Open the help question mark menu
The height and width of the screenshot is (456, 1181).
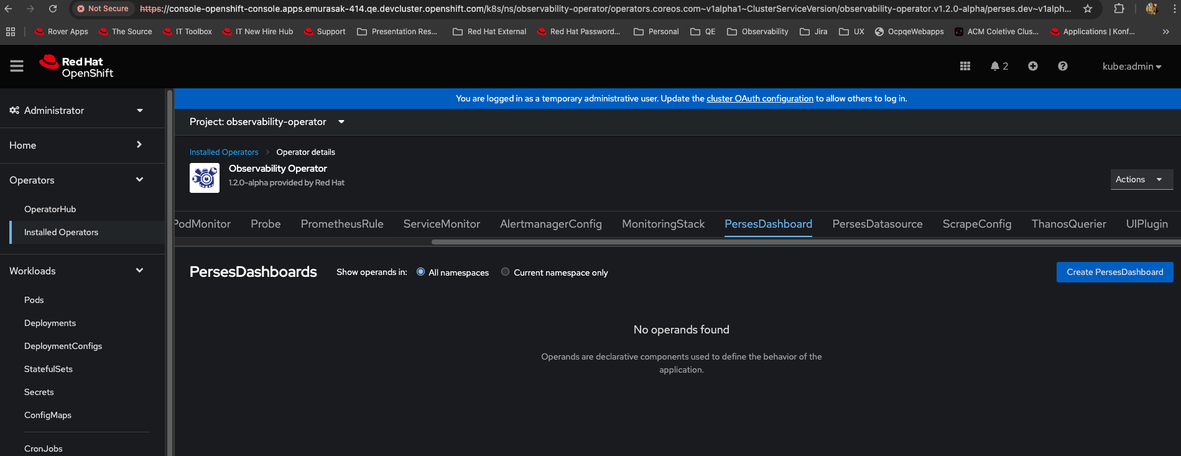(x=1063, y=66)
